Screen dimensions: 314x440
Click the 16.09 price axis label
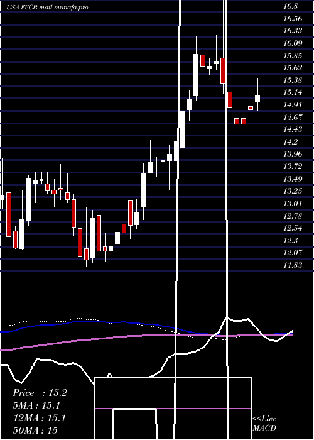click(x=293, y=43)
